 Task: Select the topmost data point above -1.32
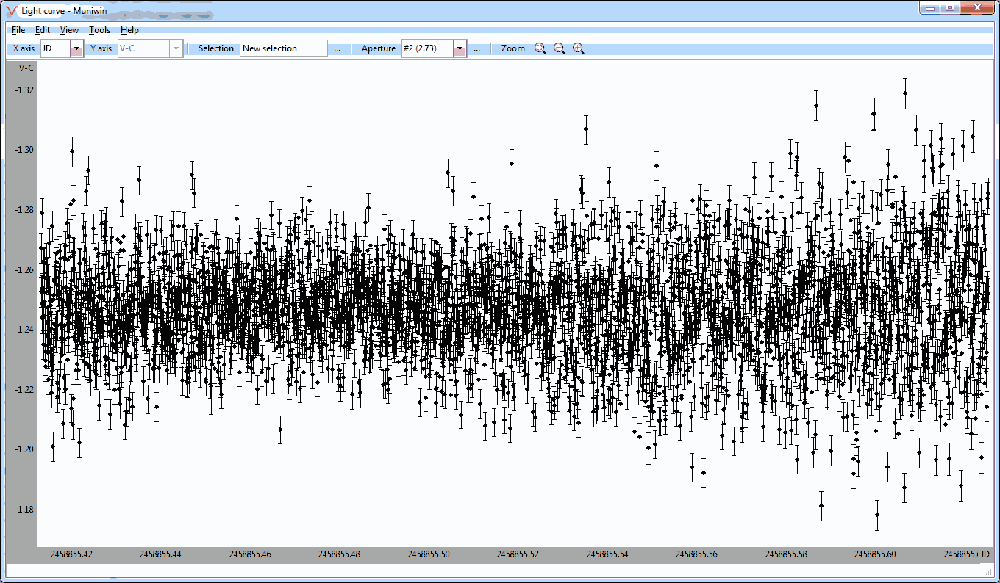click(x=905, y=93)
